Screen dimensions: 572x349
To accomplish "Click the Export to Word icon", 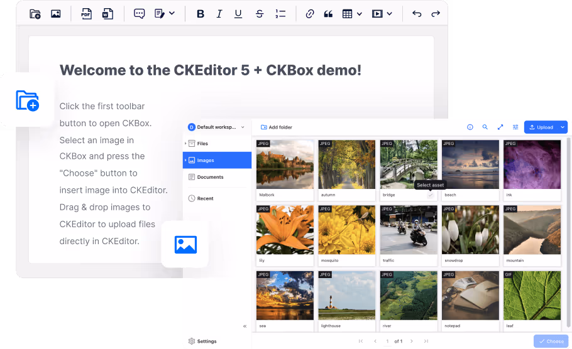I will (107, 14).
